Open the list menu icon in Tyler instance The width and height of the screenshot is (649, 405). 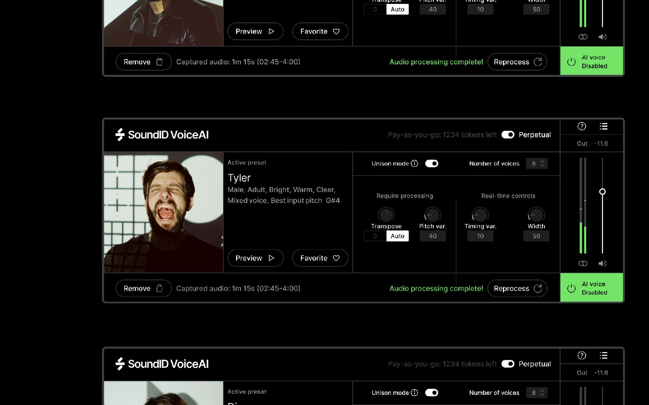point(604,126)
